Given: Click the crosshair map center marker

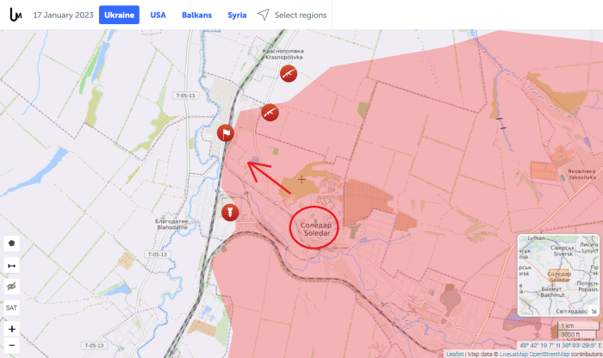Looking at the screenshot, I should [x=301, y=179].
